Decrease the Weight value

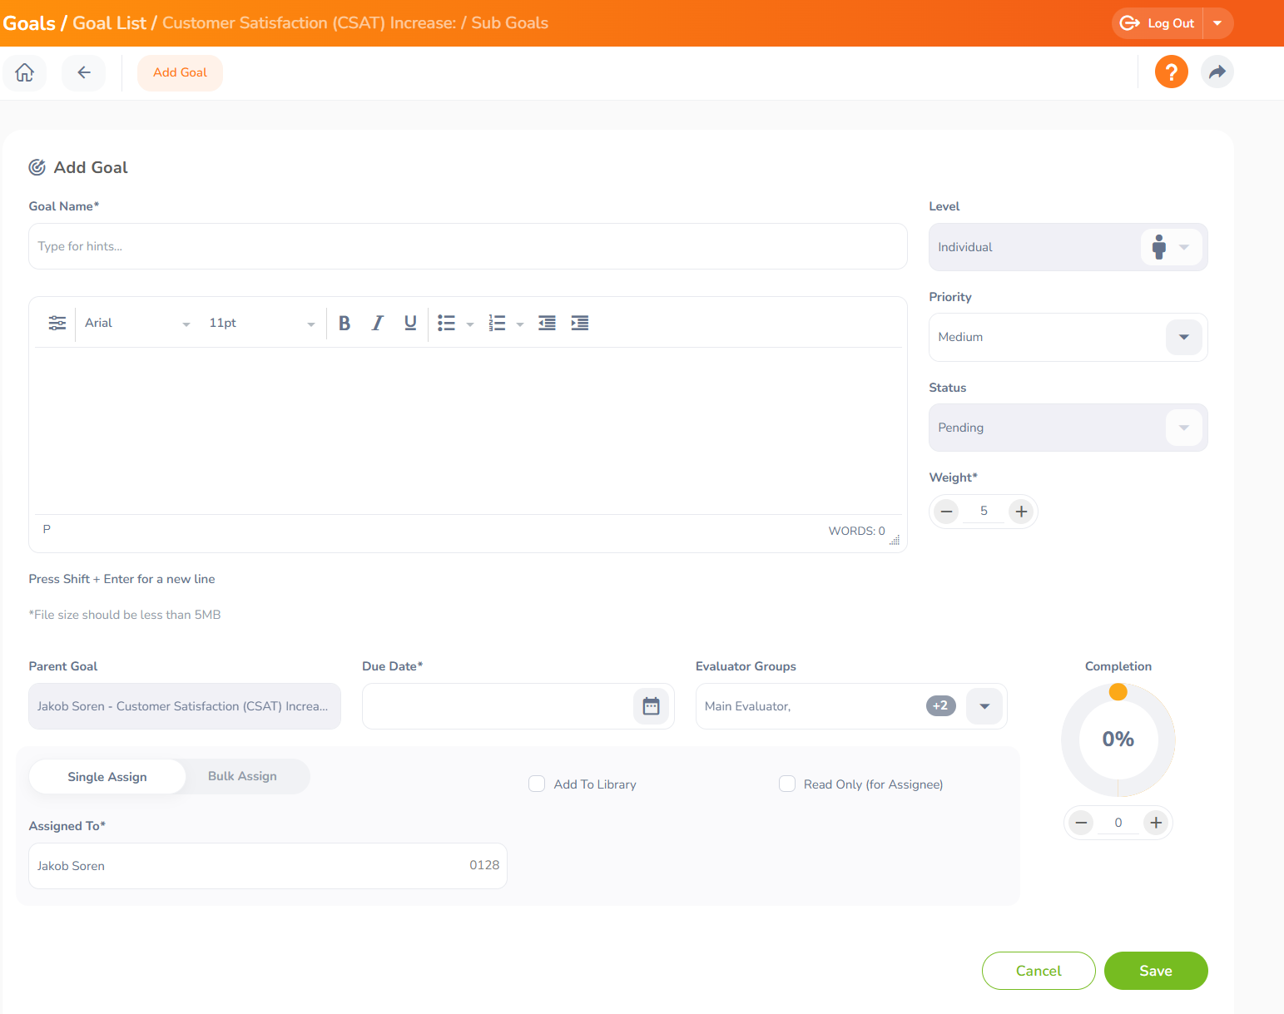point(946,512)
